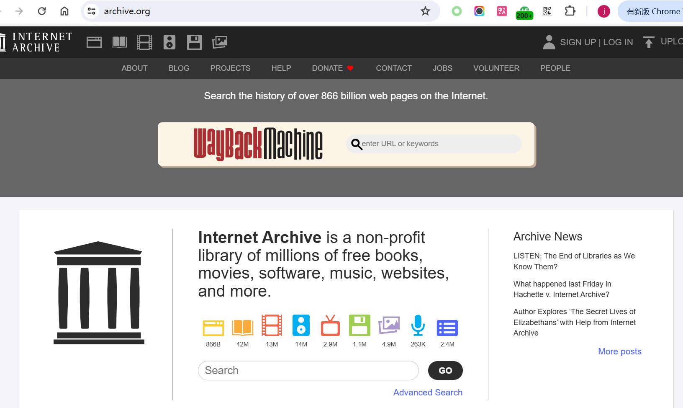
Task: Click the green floppy icon labeled 1.1M
Action: [x=360, y=325]
